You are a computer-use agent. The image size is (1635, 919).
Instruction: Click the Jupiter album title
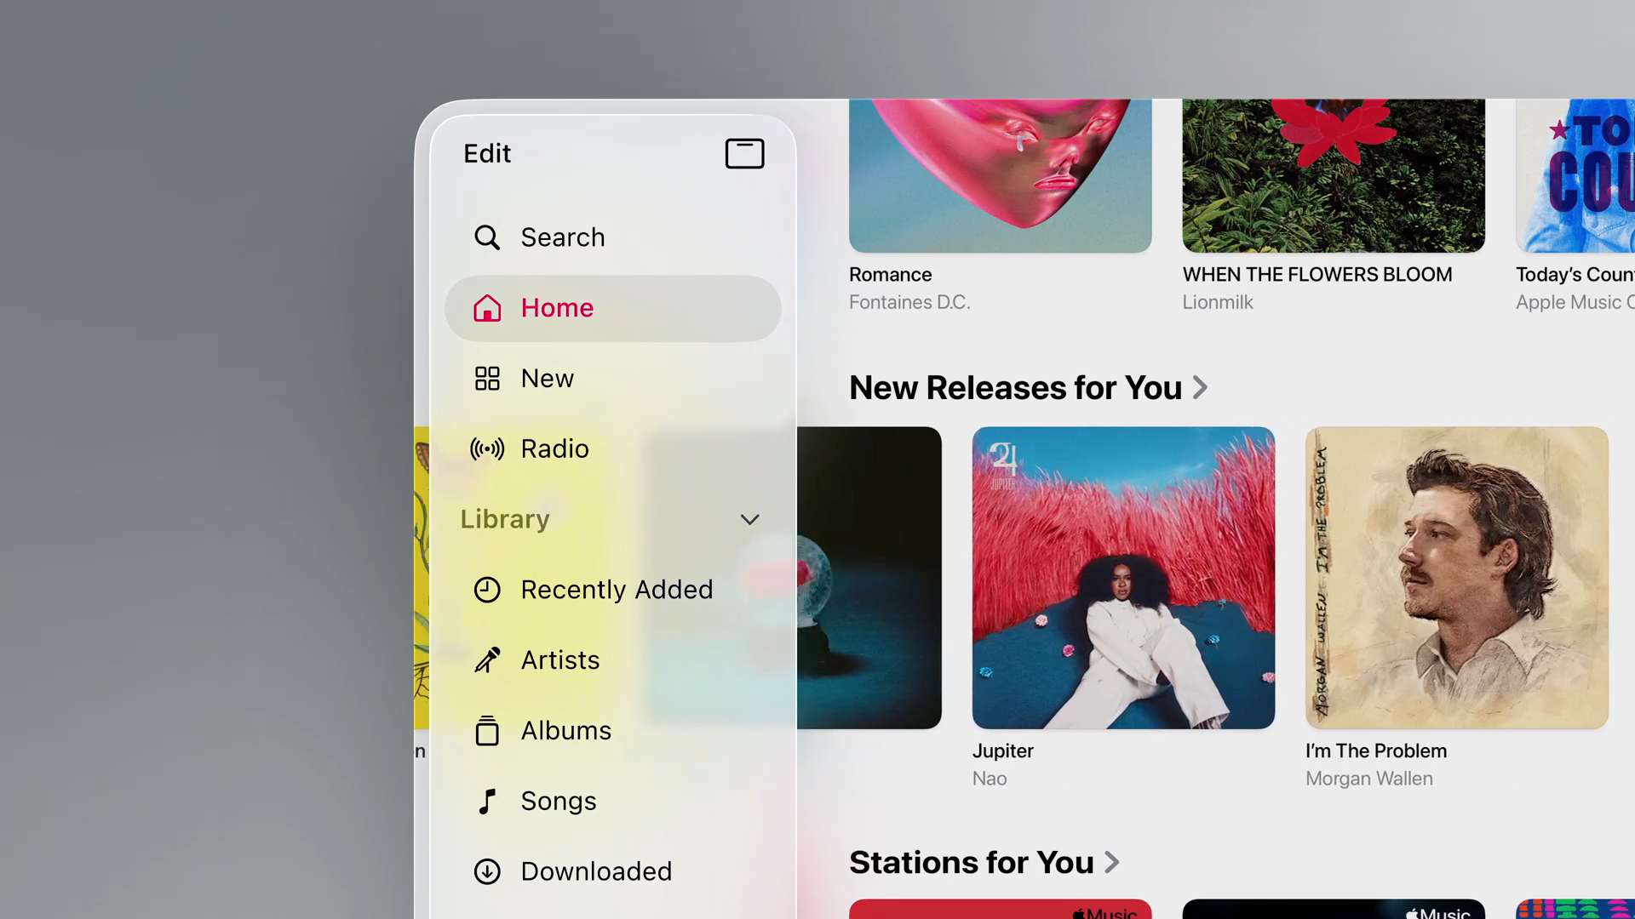coord(1002,751)
